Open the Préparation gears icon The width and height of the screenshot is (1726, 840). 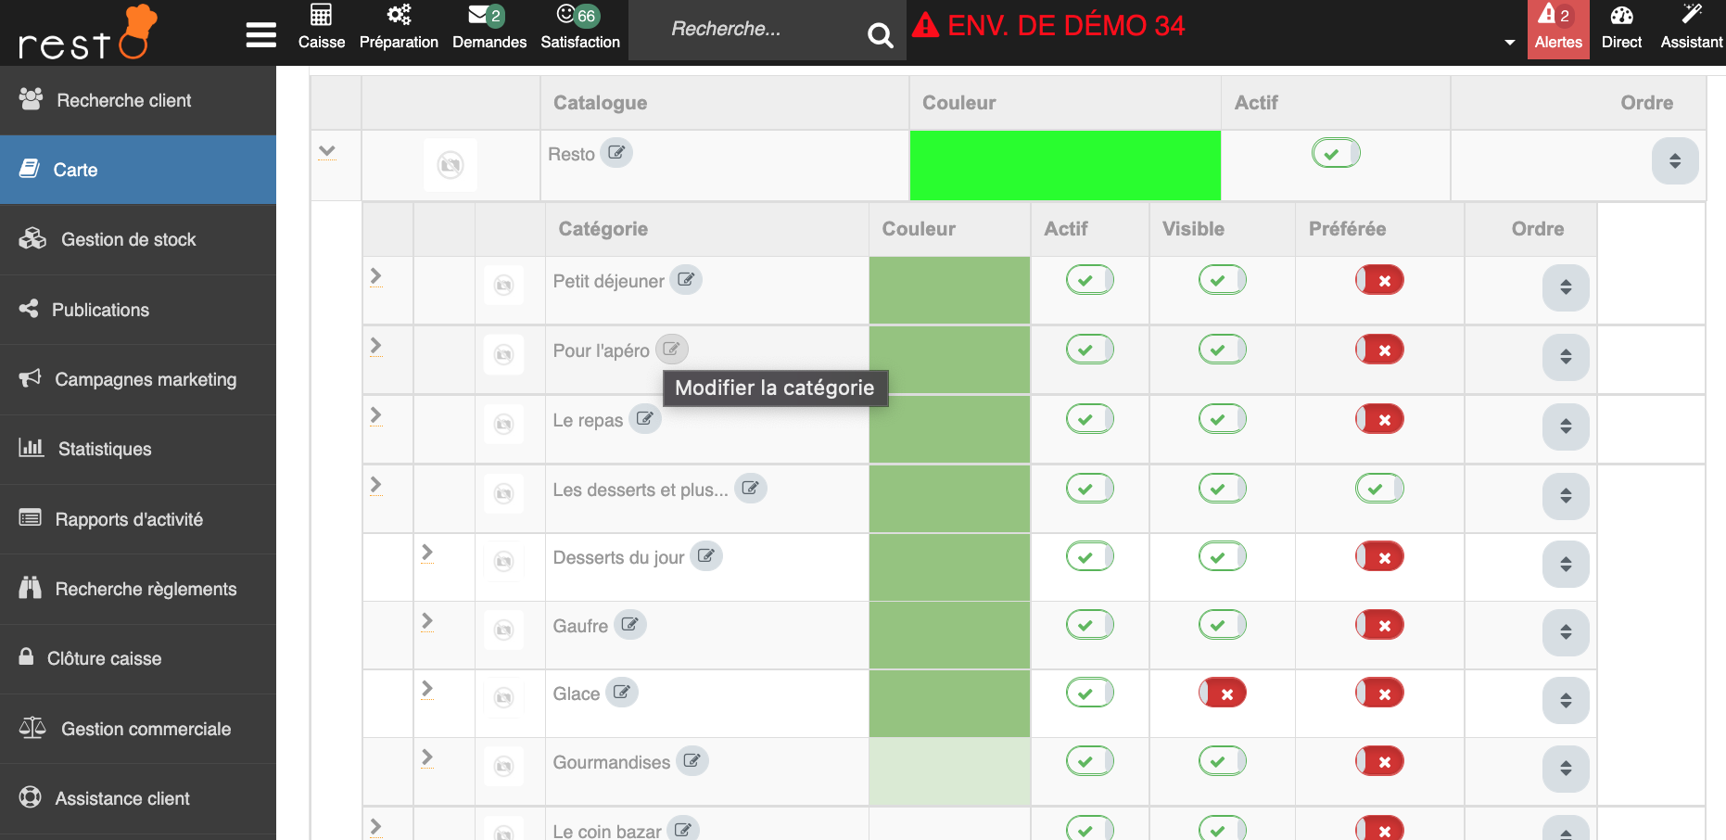399,16
